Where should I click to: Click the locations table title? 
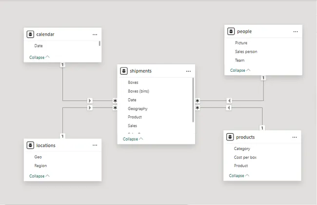tap(46, 145)
